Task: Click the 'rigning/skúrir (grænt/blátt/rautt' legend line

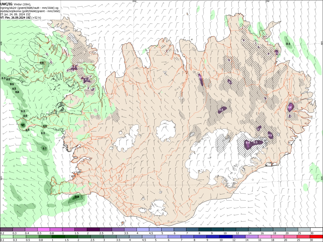Action: [29, 8]
